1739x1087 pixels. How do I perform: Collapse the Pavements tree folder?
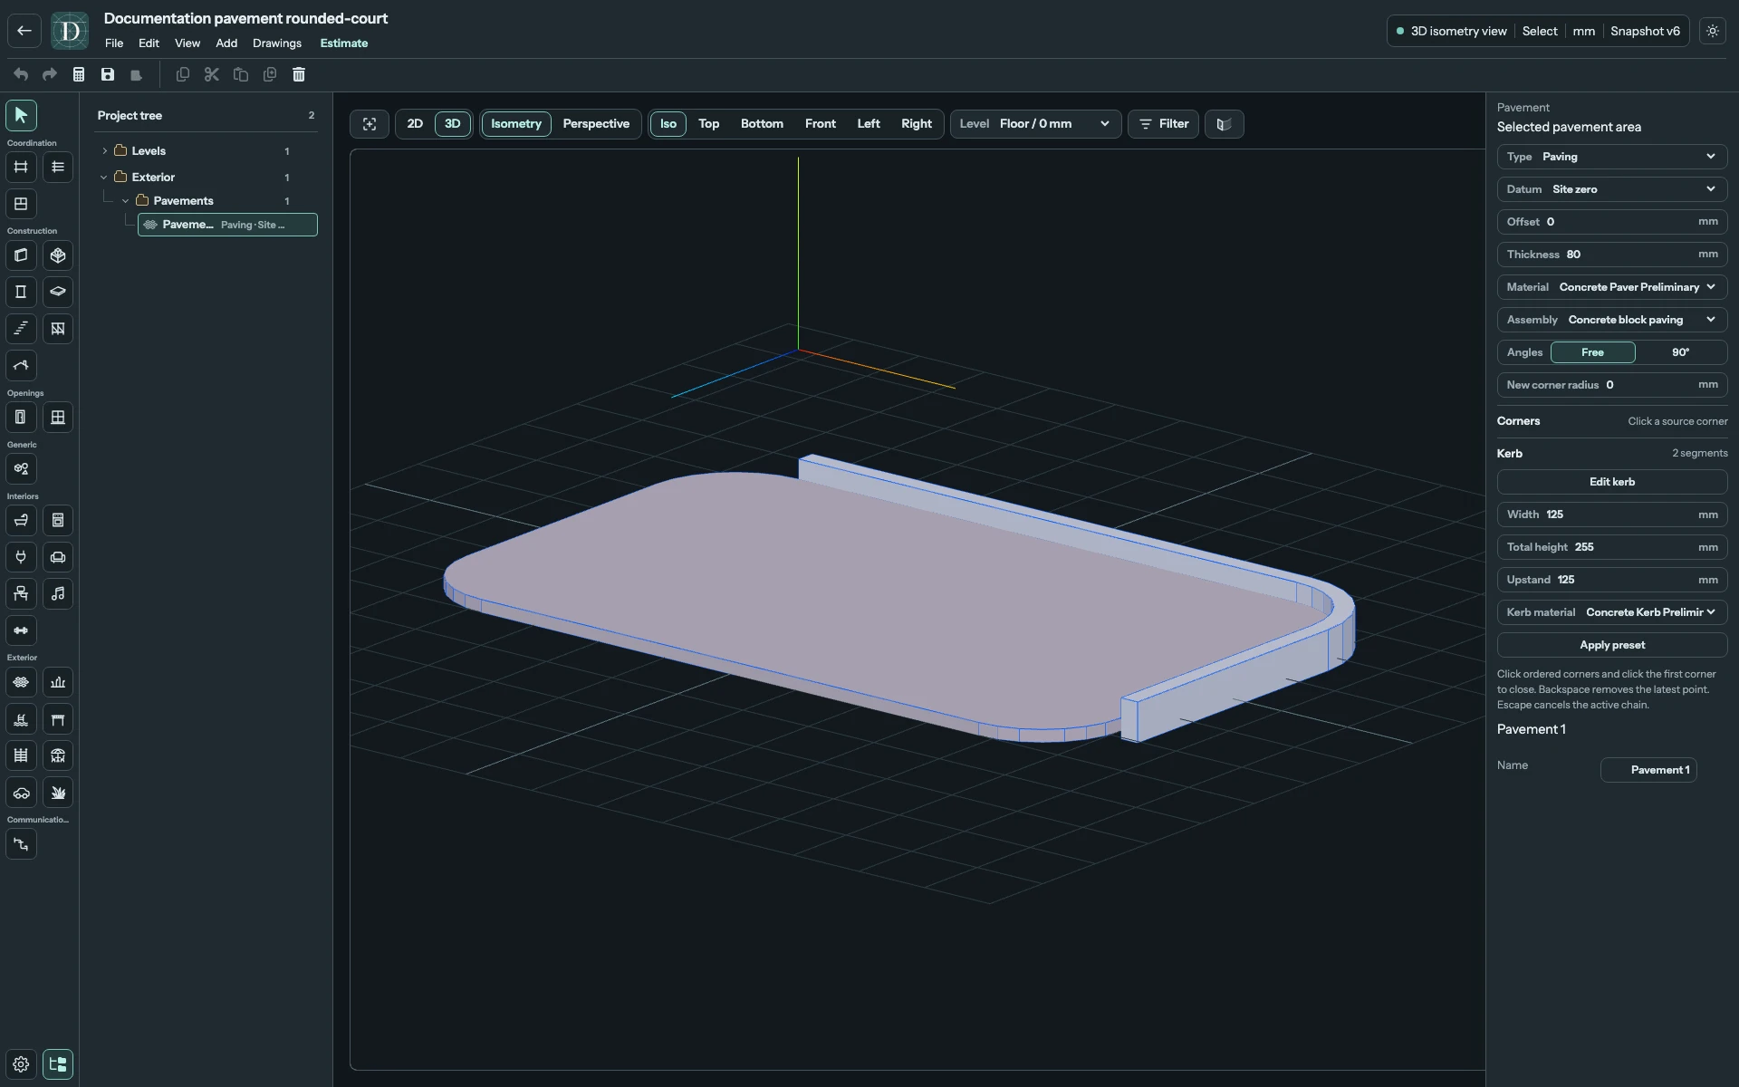click(x=125, y=201)
